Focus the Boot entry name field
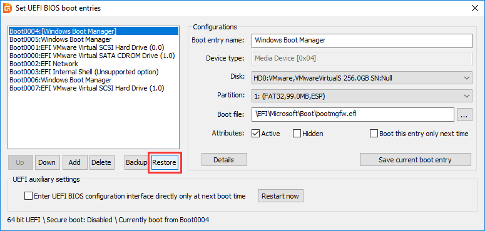485x231 pixels. click(362, 41)
